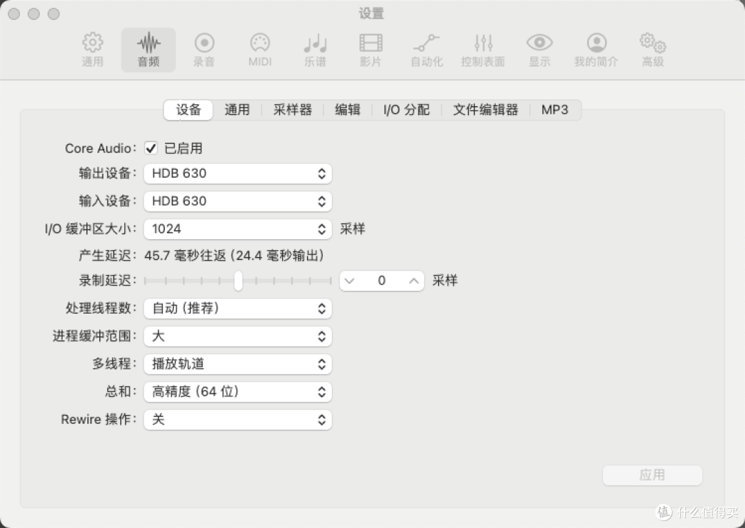Click the 录制延迟 value field showing 0
The image size is (745, 528).
(x=381, y=281)
